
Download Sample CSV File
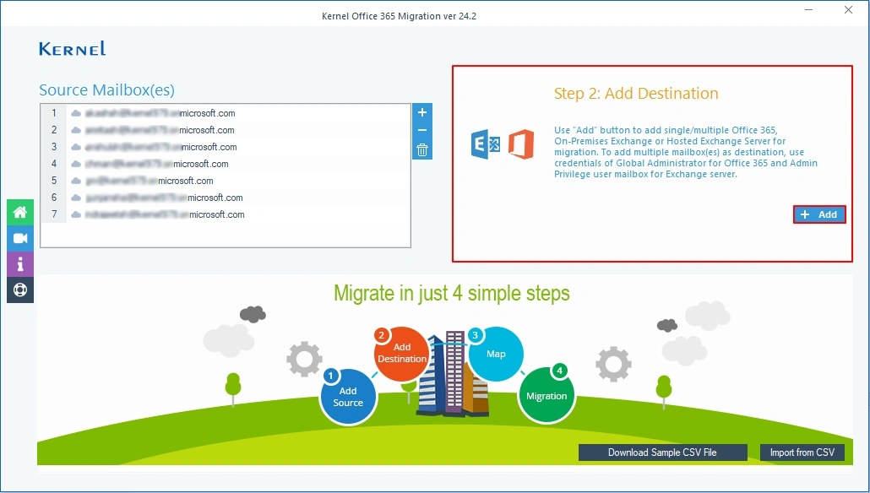click(x=662, y=452)
